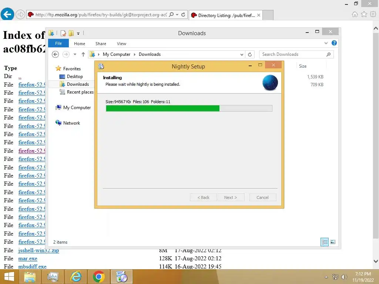Click the IE page scrollbar down arrow
The width and height of the screenshot is (379, 284).
[376, 261]
